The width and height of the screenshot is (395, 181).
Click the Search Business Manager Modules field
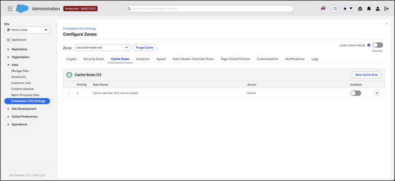click(209, 8)
